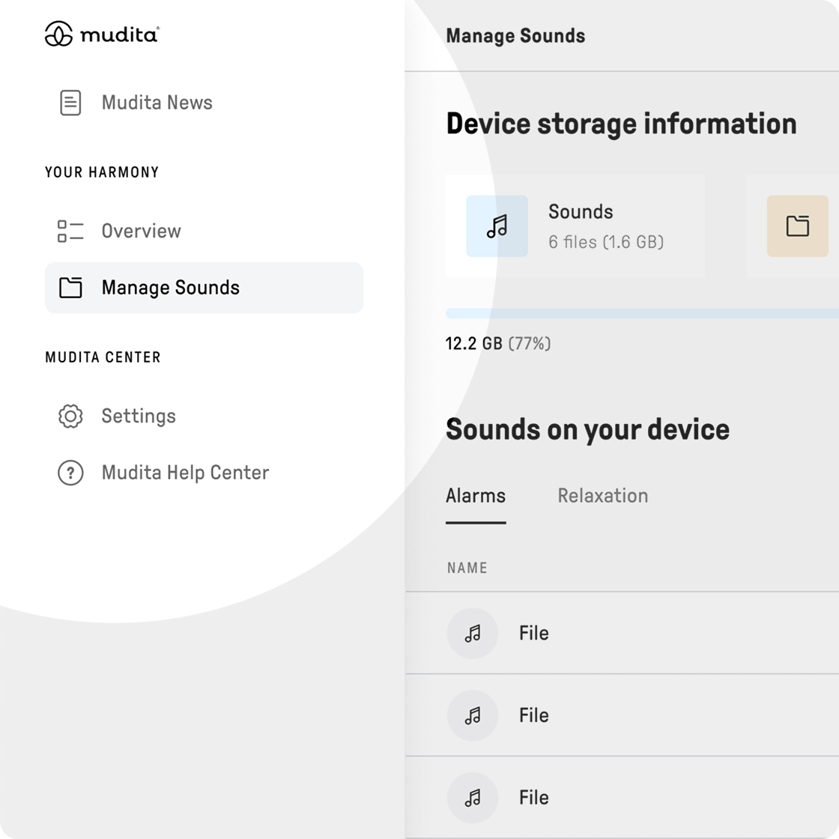The width and height of the screenshot is (839, 839).
Task: Click the Overview list icon
Action: [x=70, y=231]
